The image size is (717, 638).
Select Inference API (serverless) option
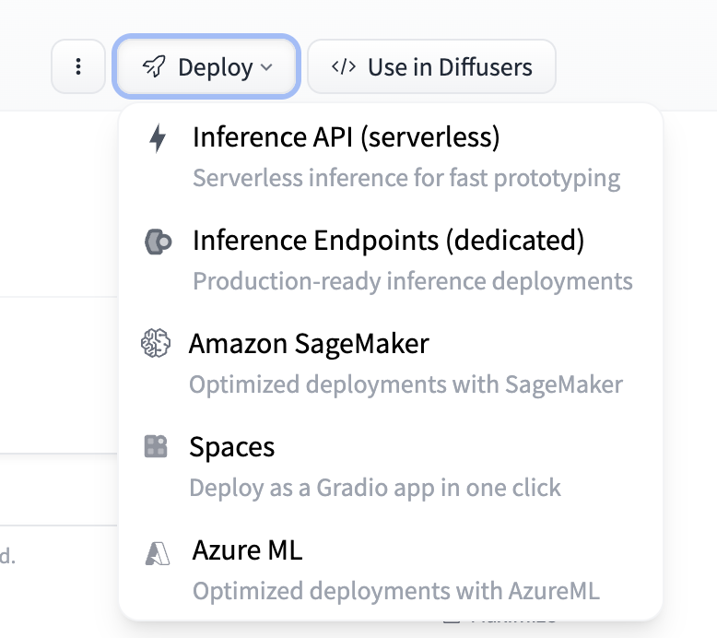tap(346, 138)
